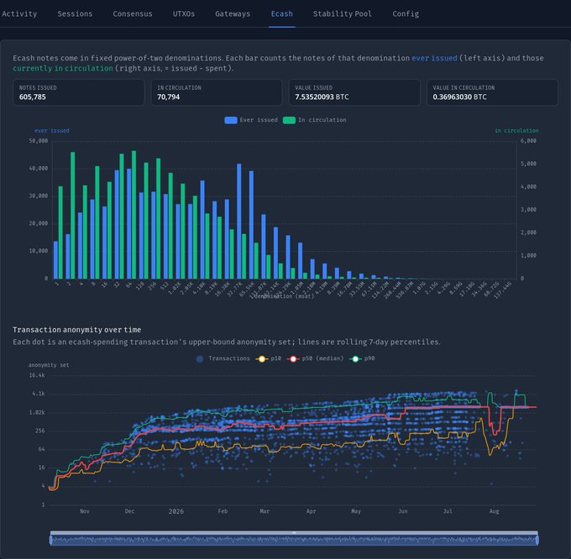Switch to the Config tab
This screenshot has height=559, width=571.
click(x=406, y=13)
